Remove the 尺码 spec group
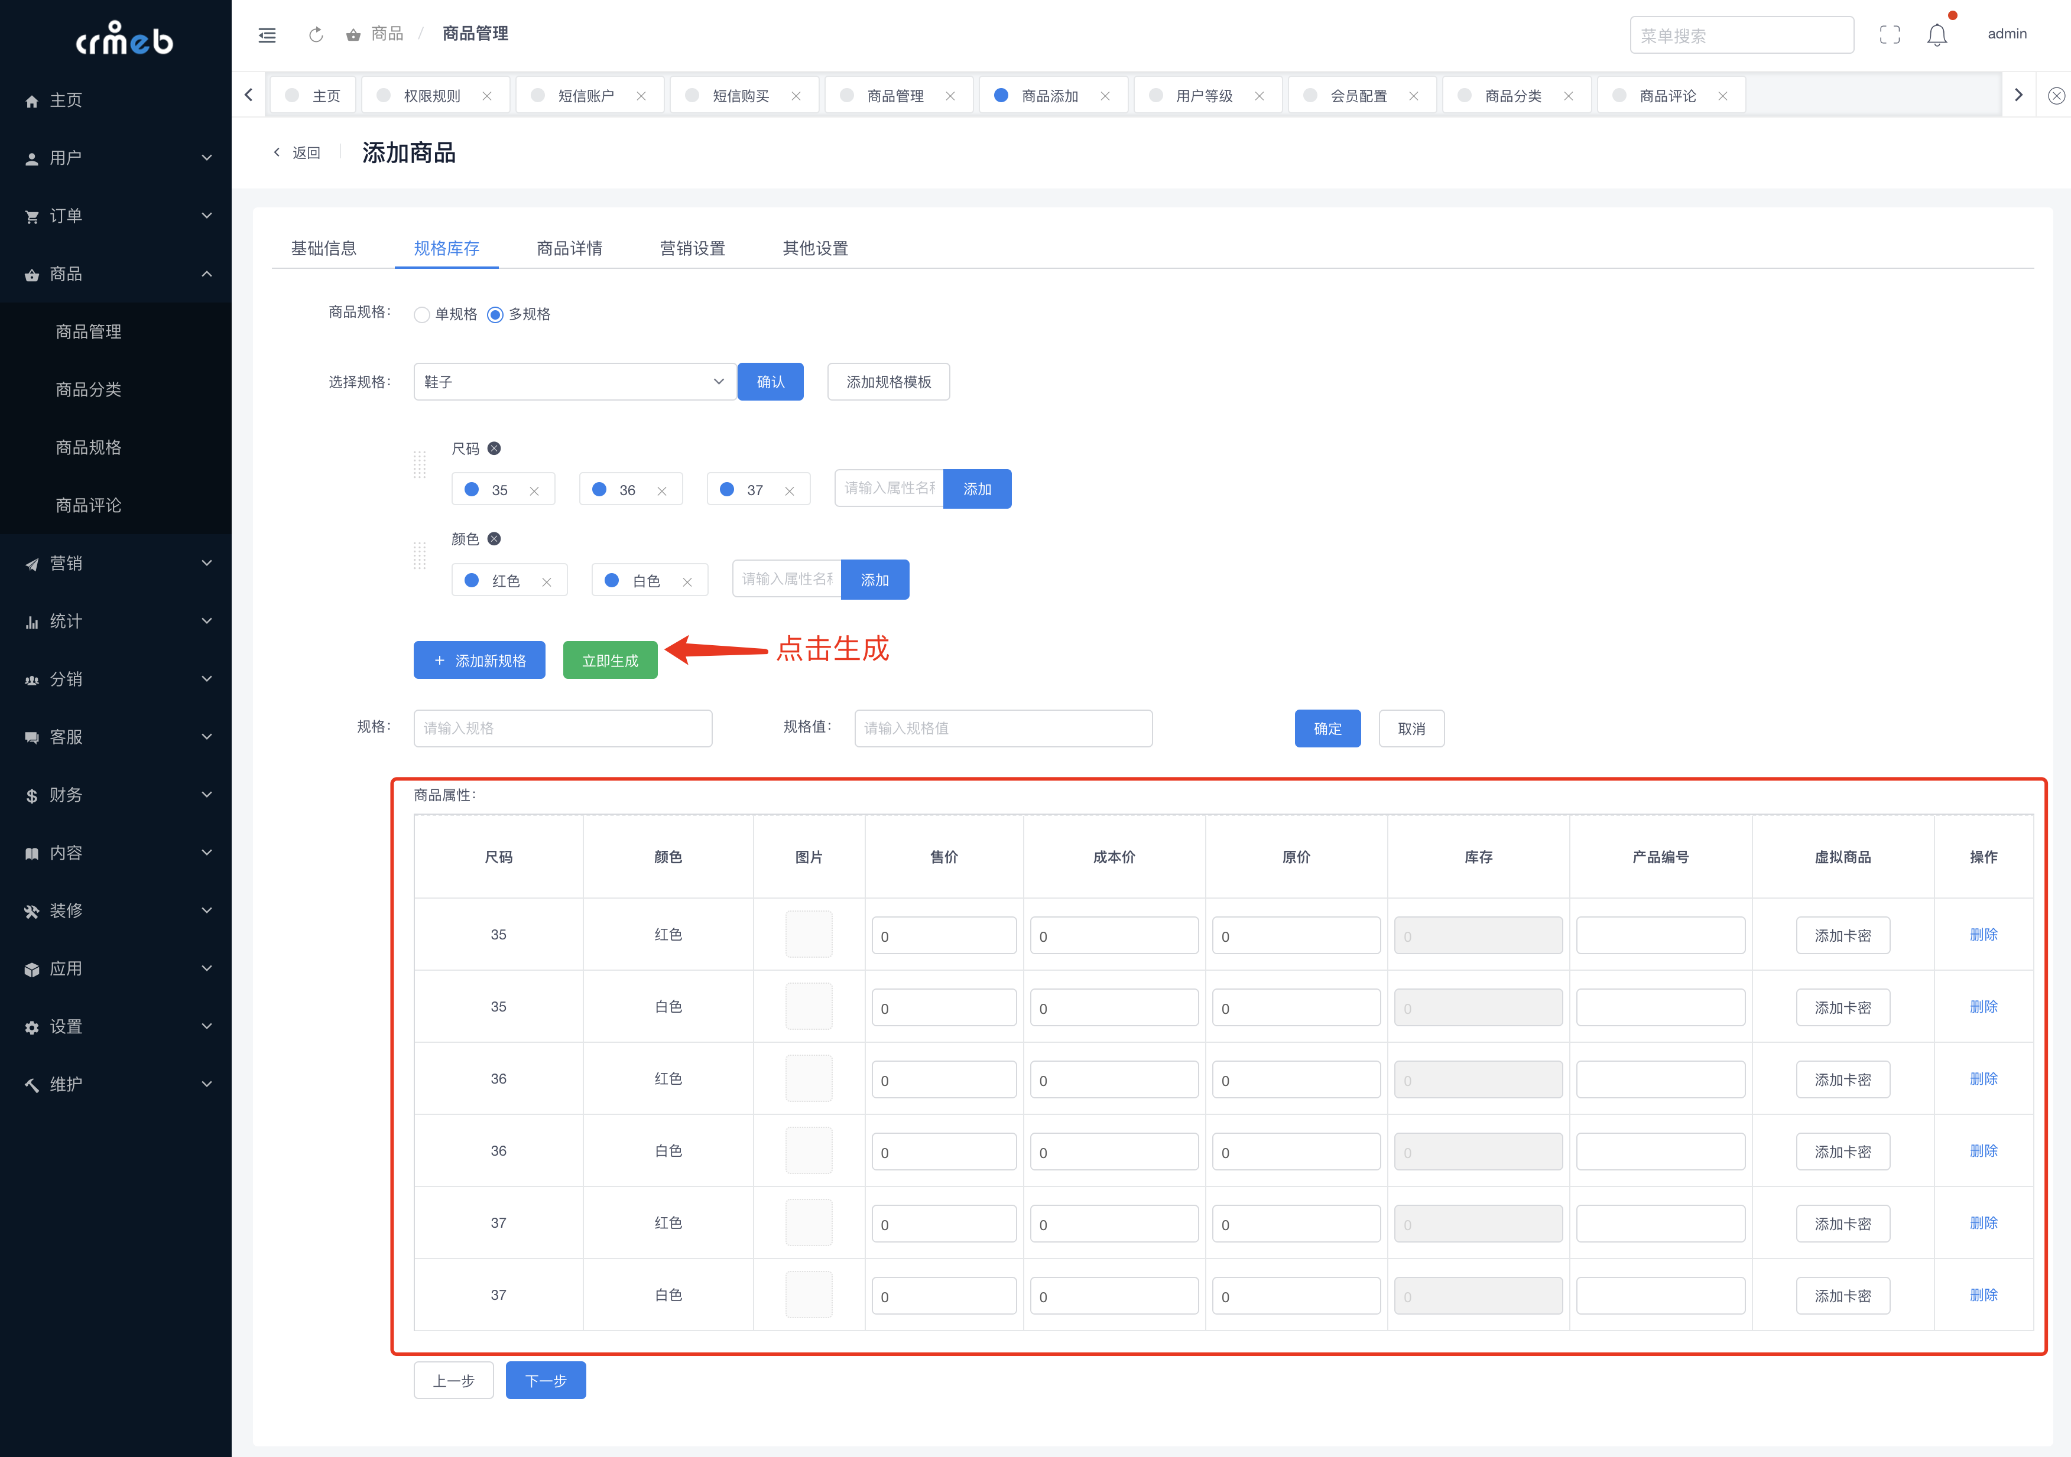Image resolution: width=2071 pixels, height=1457 pixels. point(494,448)
